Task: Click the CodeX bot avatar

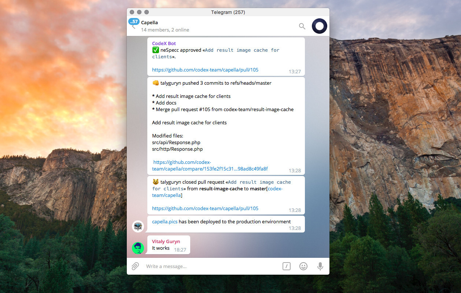Action: pos(138,226)
